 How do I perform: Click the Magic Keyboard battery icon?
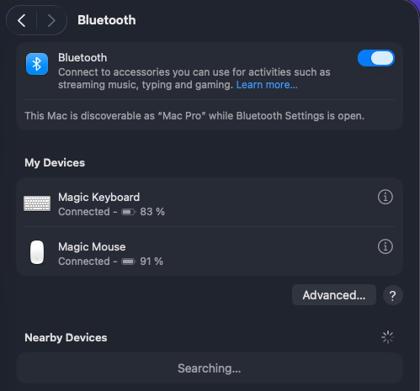pos(128,212)
